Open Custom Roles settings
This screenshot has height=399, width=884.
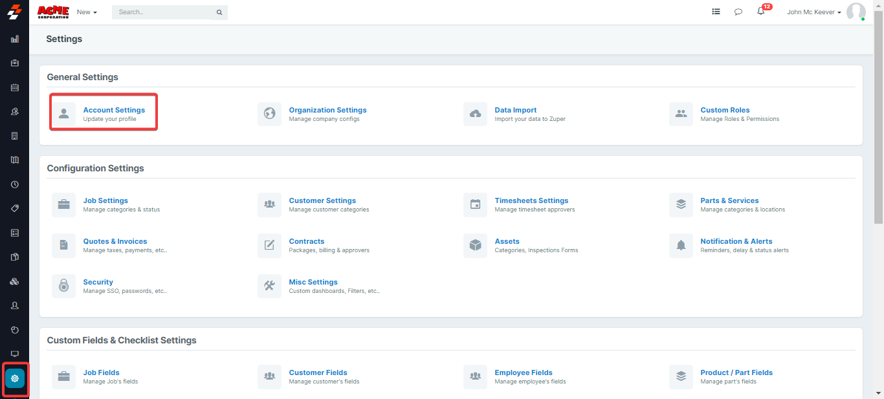(725, 110)
